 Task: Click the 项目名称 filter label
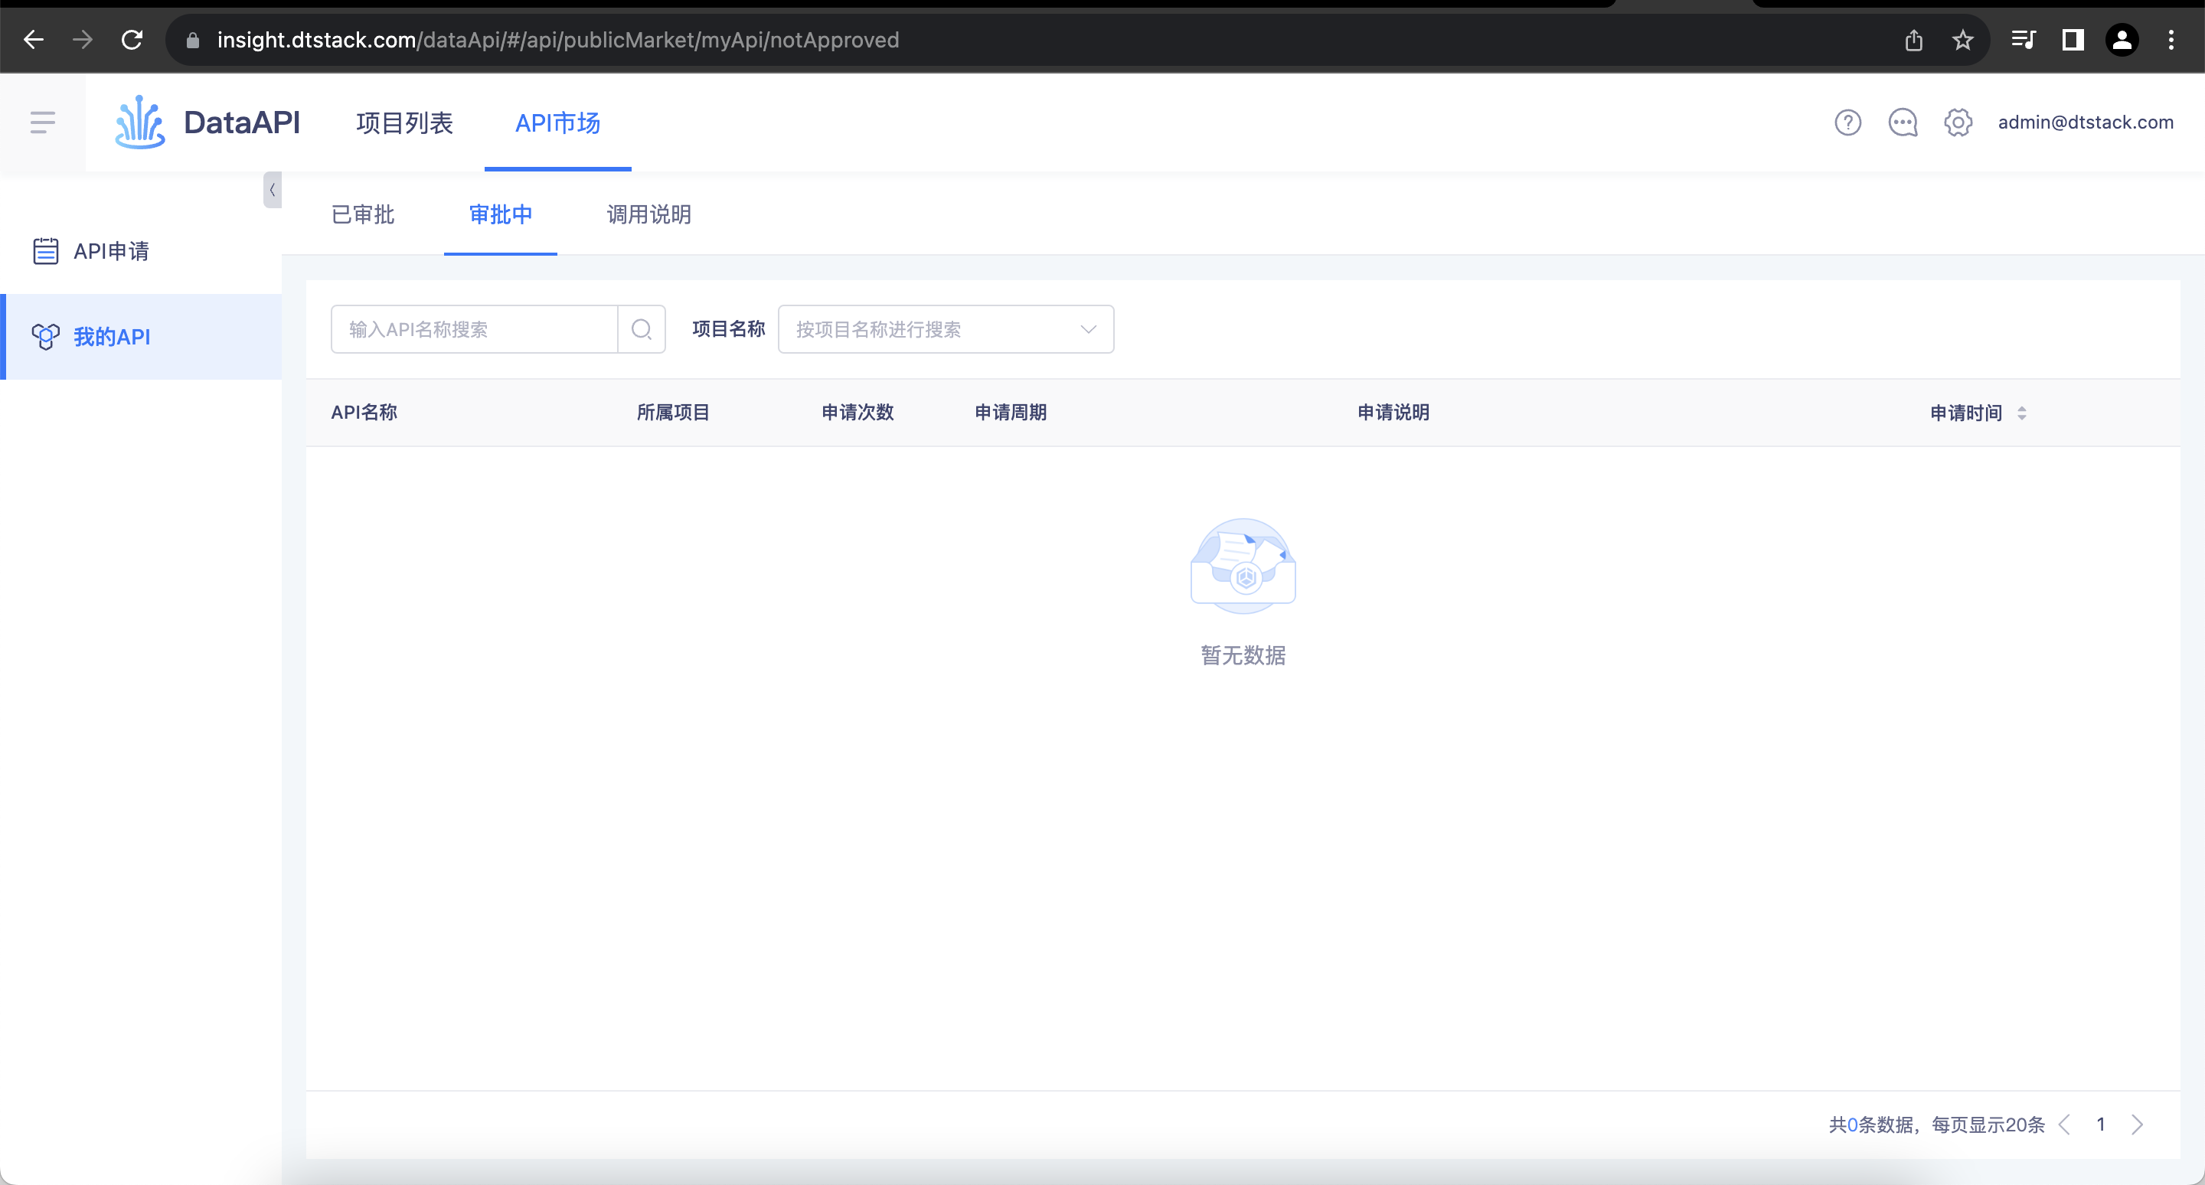coord(728,328)
